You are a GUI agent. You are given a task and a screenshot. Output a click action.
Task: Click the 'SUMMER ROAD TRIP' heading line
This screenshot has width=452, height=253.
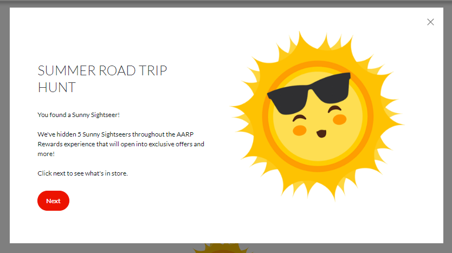coord(102,70)
